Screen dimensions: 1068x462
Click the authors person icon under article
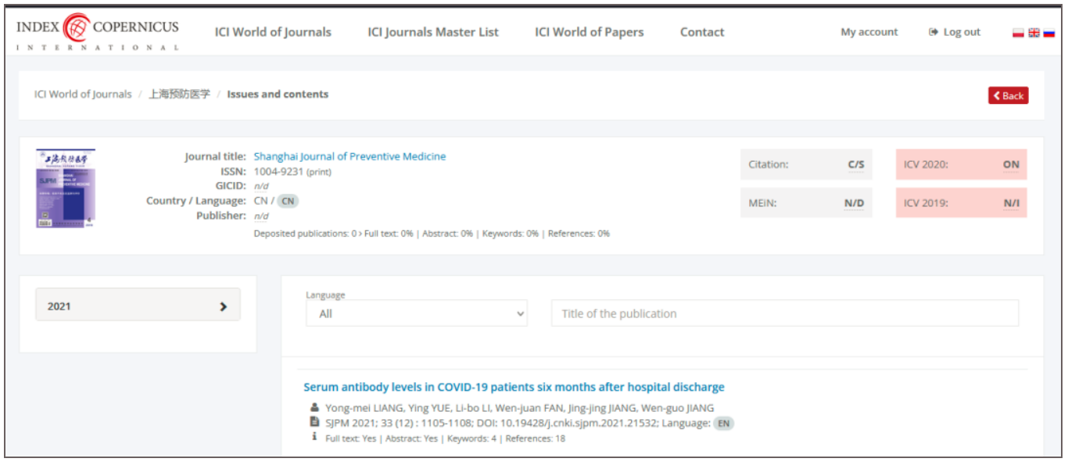coord(314,408)
